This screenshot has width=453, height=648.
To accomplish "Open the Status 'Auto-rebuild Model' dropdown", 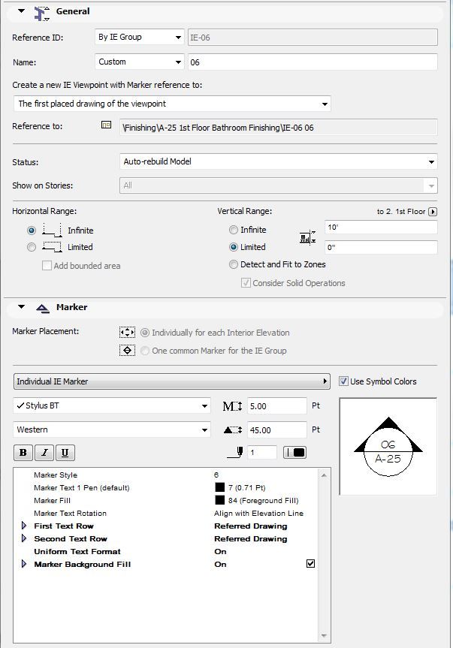I will [278, 161].
